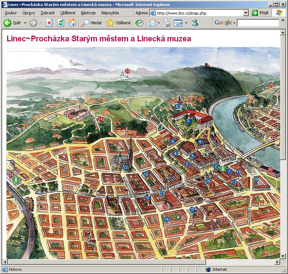Select blue map marker 4
288x274 pixels.
click(x=175, y=153)
